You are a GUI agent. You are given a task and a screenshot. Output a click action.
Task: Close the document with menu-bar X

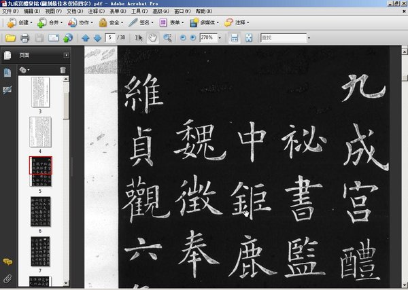click(405, 12)
